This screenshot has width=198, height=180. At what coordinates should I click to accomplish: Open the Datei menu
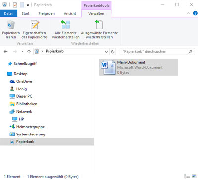click(x=8, y=14)
